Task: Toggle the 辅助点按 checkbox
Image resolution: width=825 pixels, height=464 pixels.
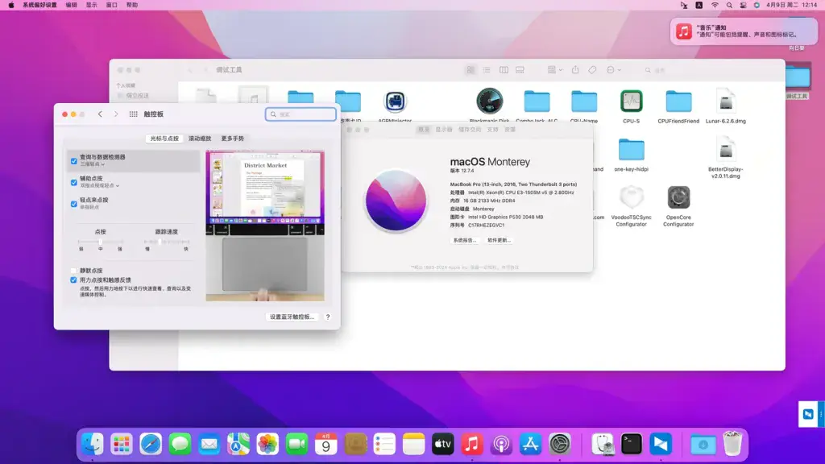Action: click(x=73, y=183)
